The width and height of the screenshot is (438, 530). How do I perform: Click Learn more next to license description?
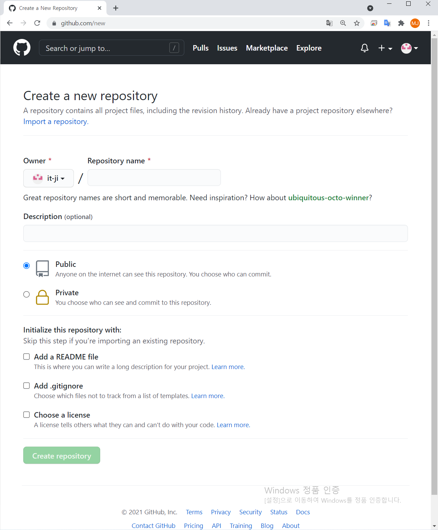pyautogui.click(x=234, y=425)
